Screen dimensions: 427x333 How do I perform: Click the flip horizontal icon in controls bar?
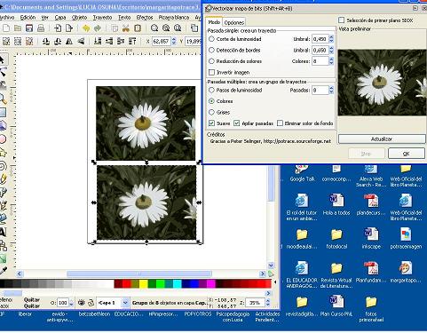click(x=69, y=42)
